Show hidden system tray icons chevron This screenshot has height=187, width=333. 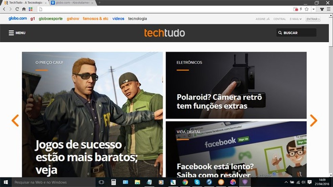[286, 182]
